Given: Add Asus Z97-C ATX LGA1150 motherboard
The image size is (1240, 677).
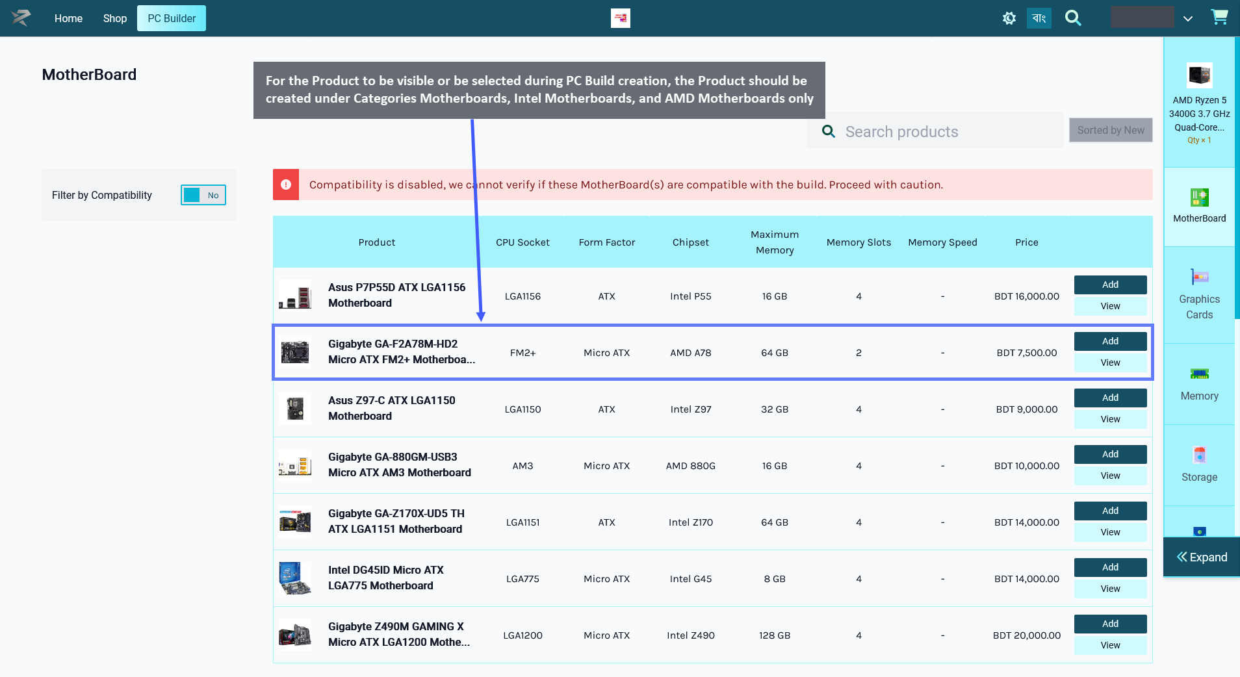Looking at the screenshot, I should pyautogui.click(x=1110, y=398).
